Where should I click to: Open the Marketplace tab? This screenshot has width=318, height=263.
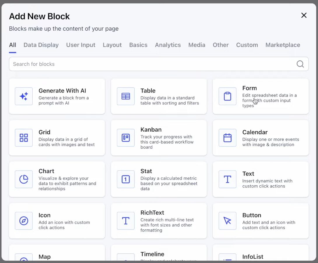point(283,45)
